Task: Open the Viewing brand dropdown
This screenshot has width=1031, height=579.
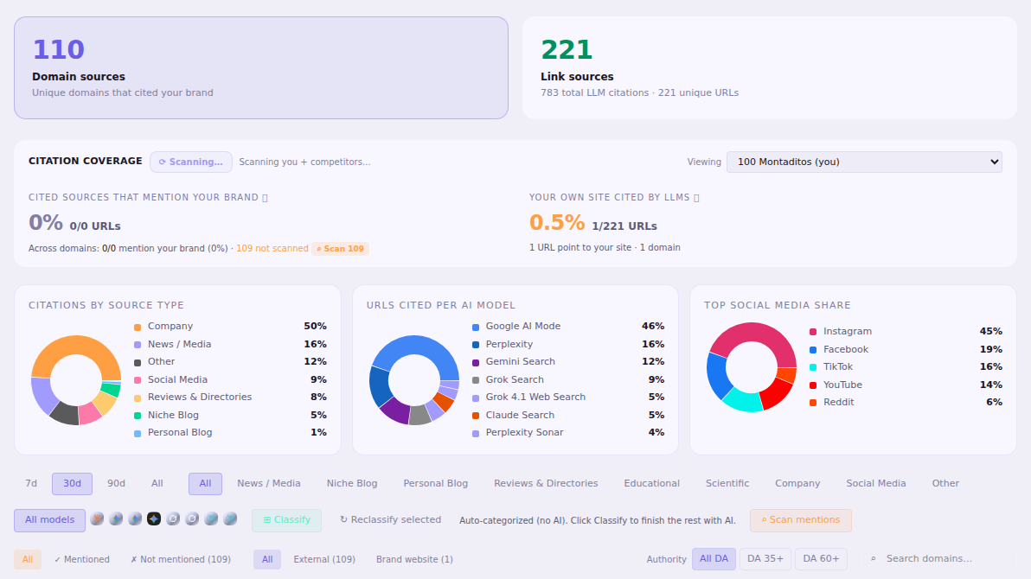Action: tap(864, 162)
